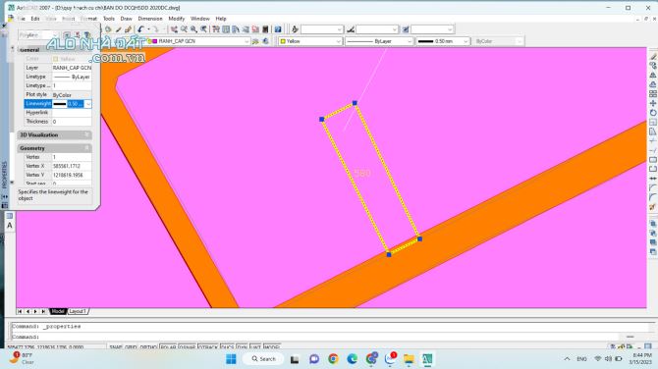Click Quick Select icon in Properties palette

(x=86, y=35)
